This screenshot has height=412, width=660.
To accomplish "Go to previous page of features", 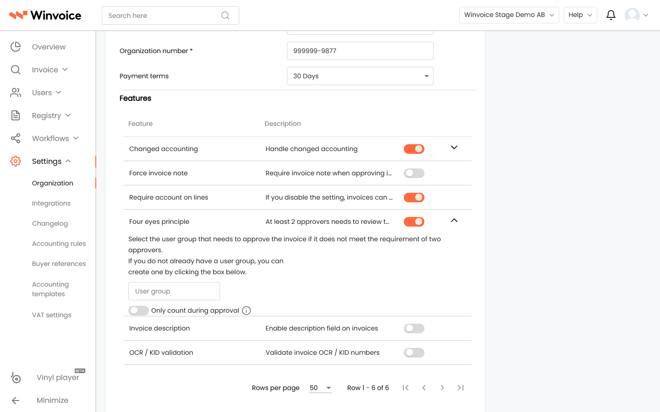I will (424, 388).
